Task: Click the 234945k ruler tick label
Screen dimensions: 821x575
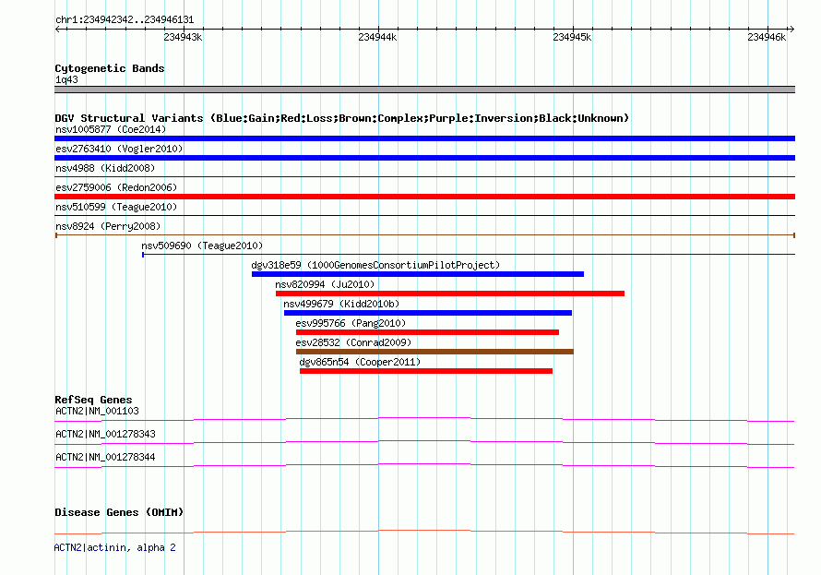Action: [572, 37]
